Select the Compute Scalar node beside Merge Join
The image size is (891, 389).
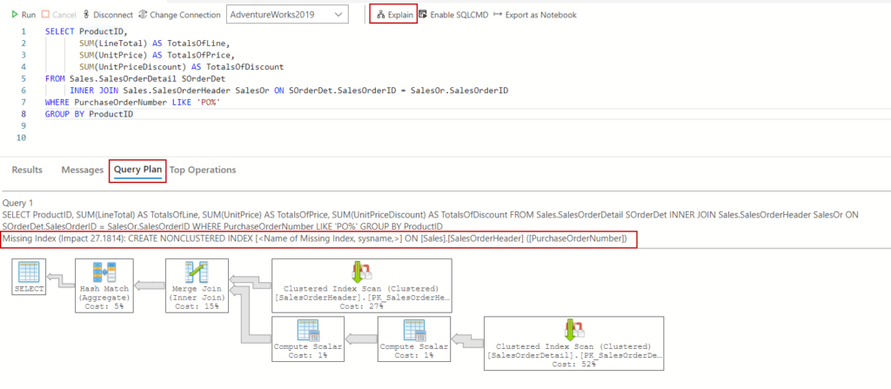[308, 339]
